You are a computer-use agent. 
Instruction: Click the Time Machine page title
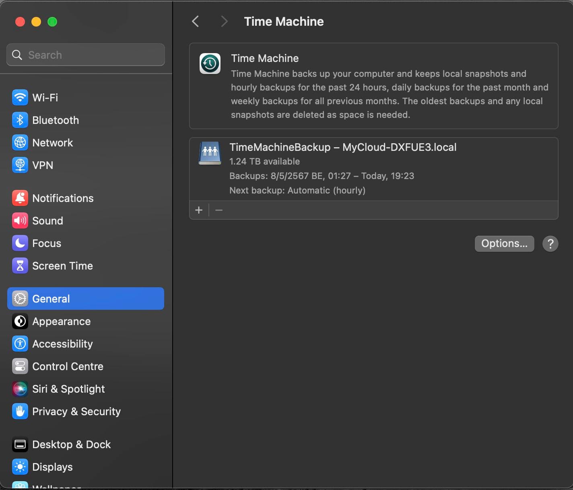tap(284, 21)
